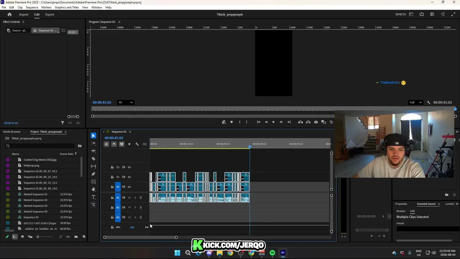Open the Import workspace
This screenshot has height=259, width=460.
click(24, 14)
